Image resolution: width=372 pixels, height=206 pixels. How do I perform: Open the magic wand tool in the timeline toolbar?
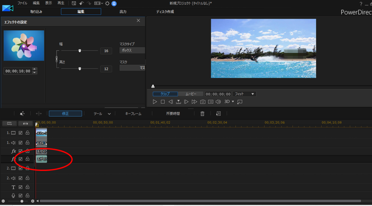click(22, 114)
